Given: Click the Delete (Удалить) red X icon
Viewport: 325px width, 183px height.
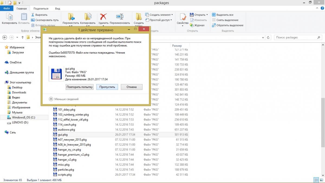Looking at the screenshot, I should [x=103, y=17].
